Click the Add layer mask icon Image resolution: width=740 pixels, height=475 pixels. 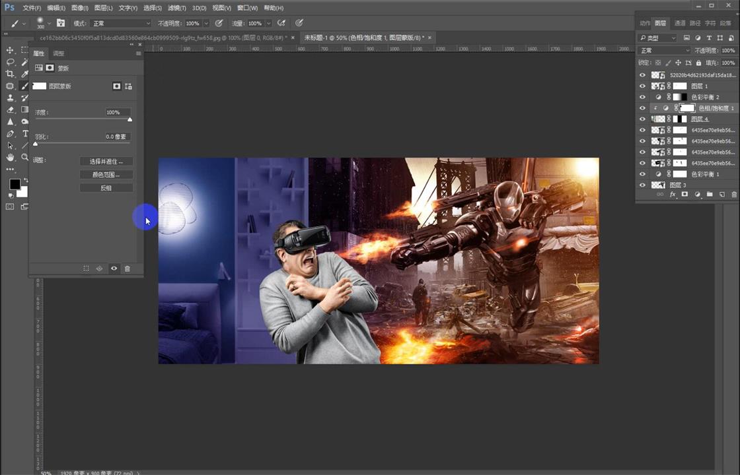pyautogui.click(x=684, y=193)
